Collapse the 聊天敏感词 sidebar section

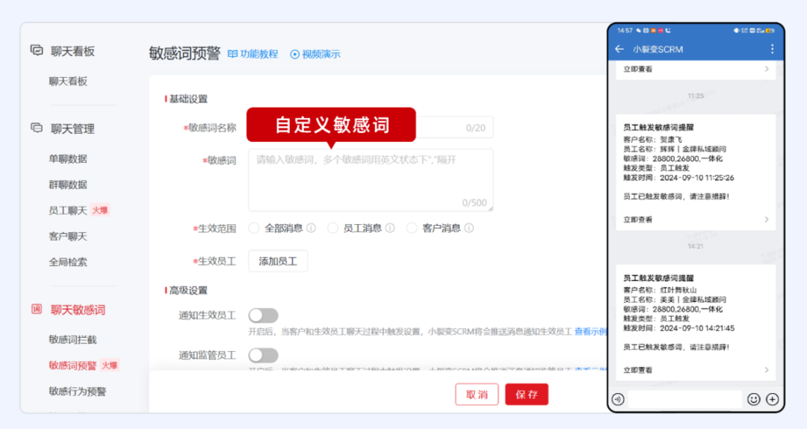tap(78, 309)
